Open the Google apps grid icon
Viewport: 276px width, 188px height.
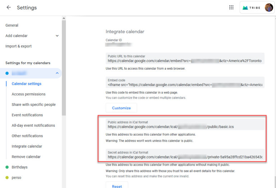pyautogui.click(x=231, y=8)
